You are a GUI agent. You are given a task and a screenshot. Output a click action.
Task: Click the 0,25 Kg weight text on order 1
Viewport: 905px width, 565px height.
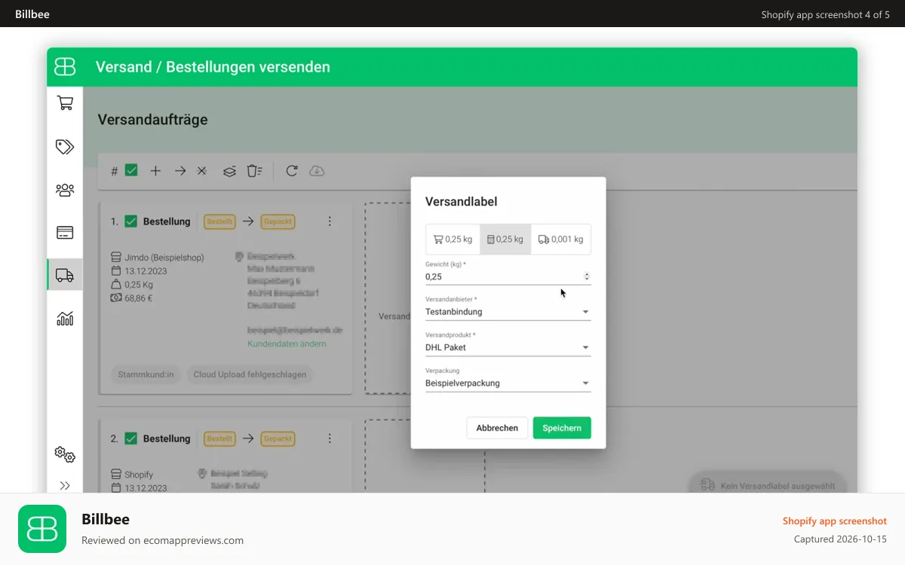139,285
